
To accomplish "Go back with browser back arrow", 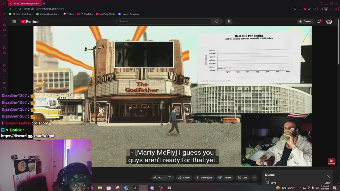I will point(10,9).
